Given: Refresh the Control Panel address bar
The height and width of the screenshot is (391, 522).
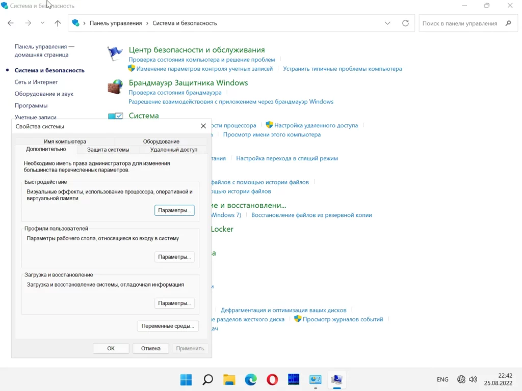Looking at the screenshot, I should [405, 23].
